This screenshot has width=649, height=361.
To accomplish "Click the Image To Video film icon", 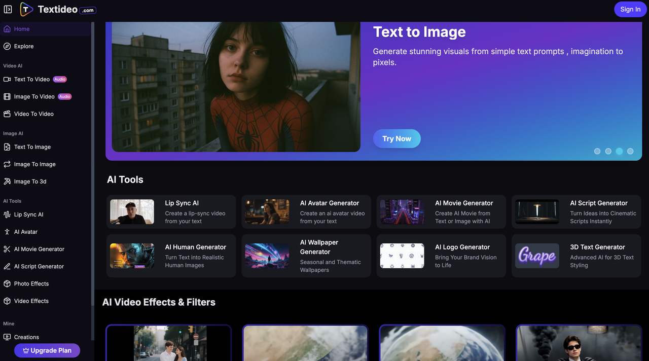I will (x=7, y=96).
